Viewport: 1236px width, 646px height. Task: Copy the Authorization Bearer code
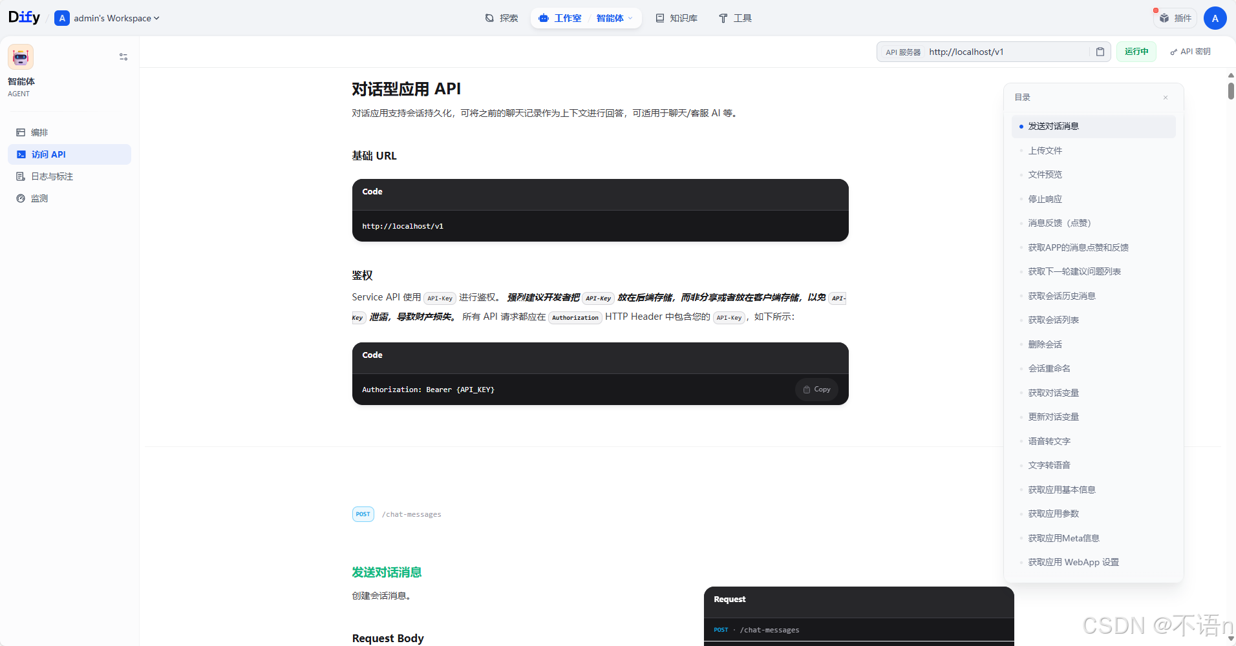tap(816, 390)
